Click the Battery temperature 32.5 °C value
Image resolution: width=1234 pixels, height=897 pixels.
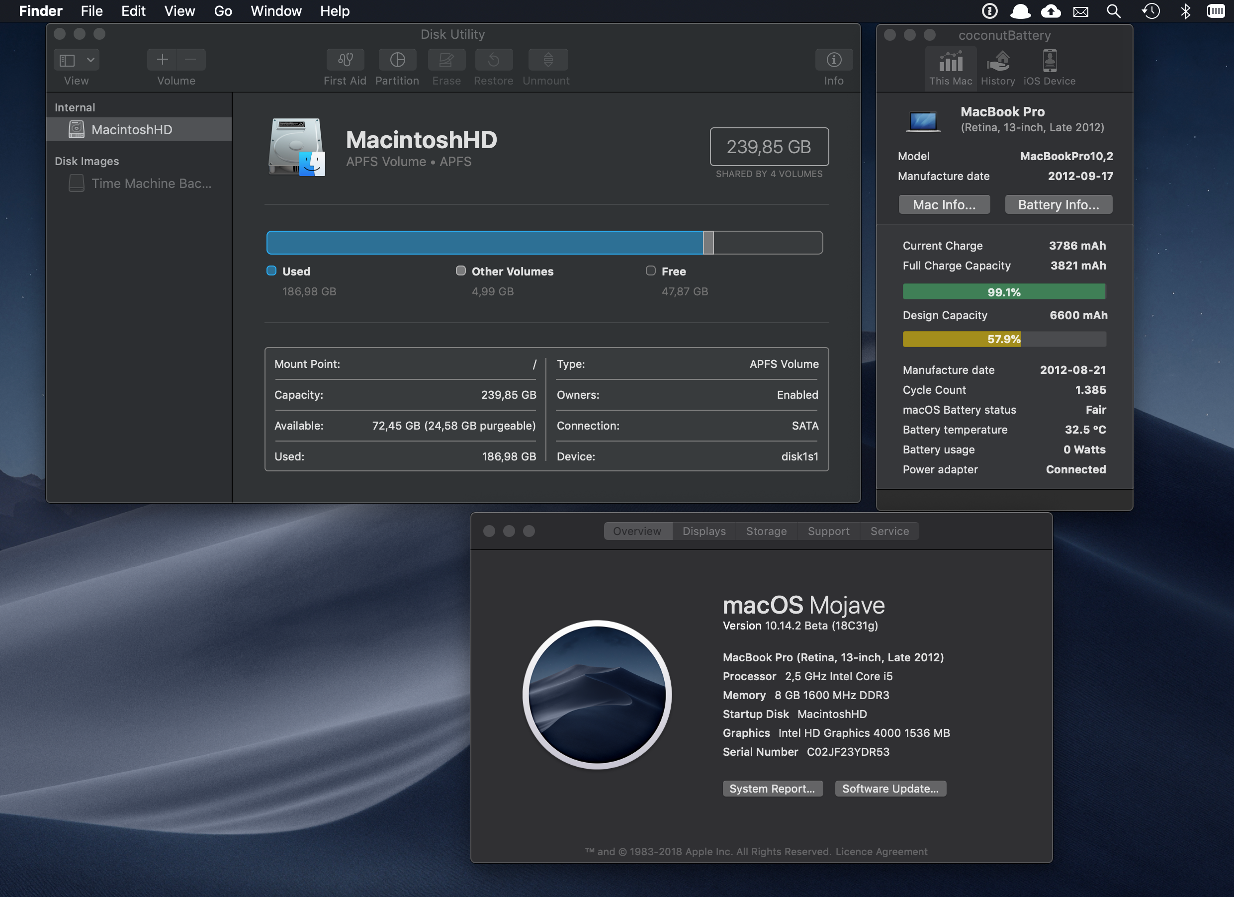click(x=1085, y=430)
